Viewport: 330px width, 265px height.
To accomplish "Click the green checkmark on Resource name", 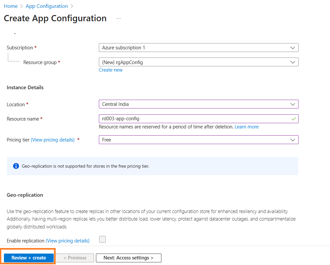I will point(294,119).
